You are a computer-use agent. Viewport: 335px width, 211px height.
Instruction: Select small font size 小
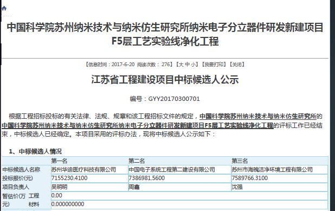[193, 65]
